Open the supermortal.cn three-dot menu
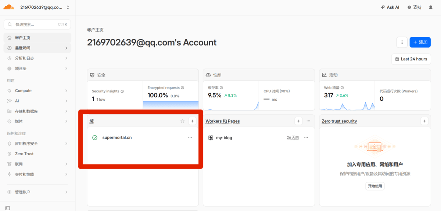 (190, 138)
